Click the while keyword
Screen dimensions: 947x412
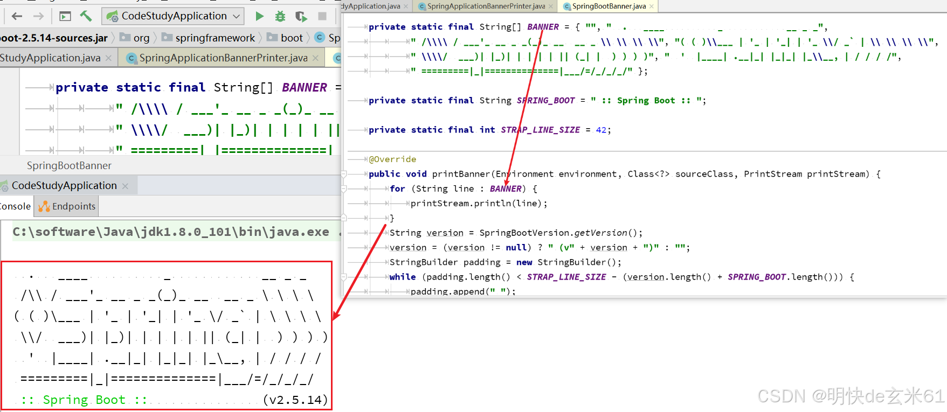[403, 277]
